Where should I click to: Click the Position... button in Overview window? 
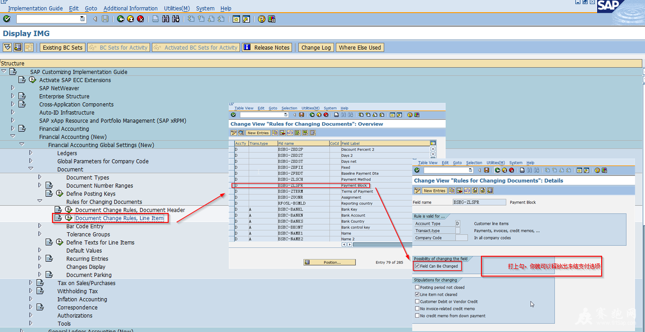coord(330,262)
